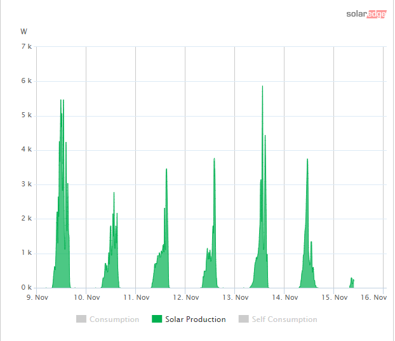The width and height of the screenshot is (395, 341).
Task: Click the '6 k' y-axis label
Action: click(27, 80)
